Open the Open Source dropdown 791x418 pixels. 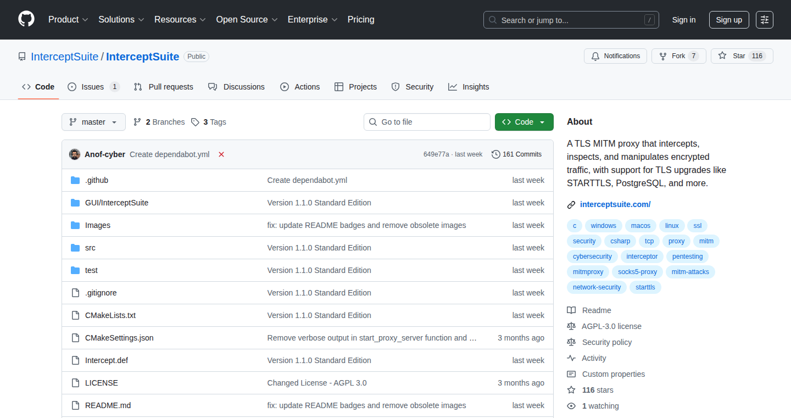pos(247,20)
